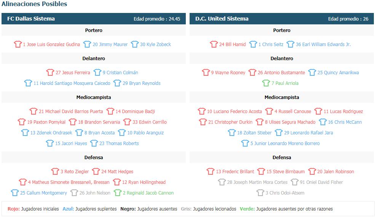
Task: Open Earl William Edwards Jr. goalkeeper link
Action: coord(323,44)
